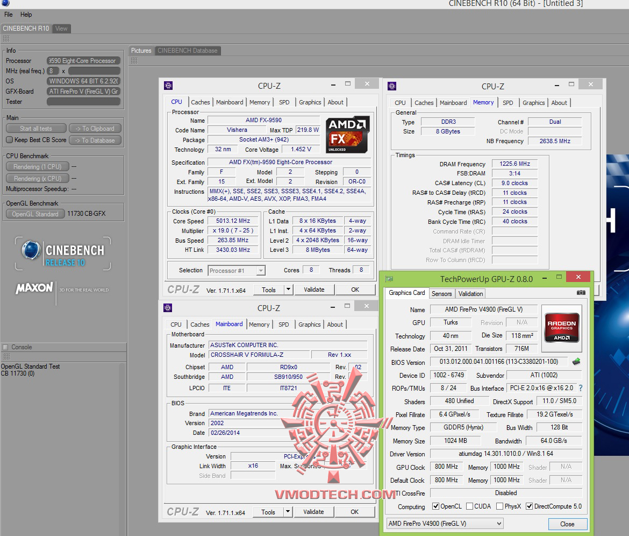Toggle the PhysX computing checkbox
This screenshot has height=536, width=629.
pos(500,506)
